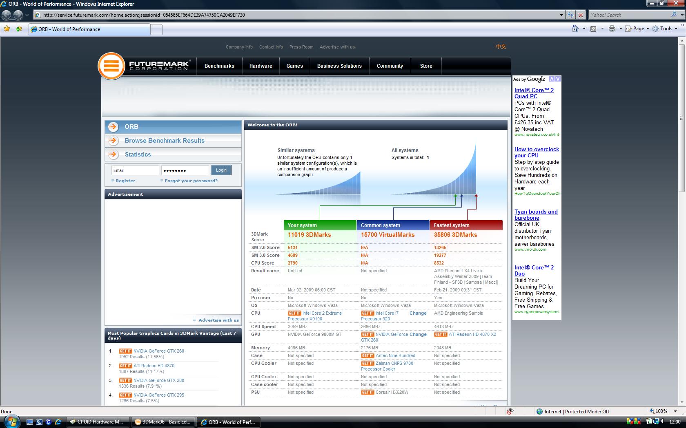Click the Home toolbar icon

(575, 29)
